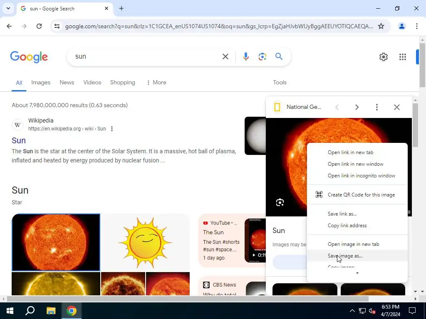
Task: Choose Create QR Code for this image
Action: click(357, 195)
